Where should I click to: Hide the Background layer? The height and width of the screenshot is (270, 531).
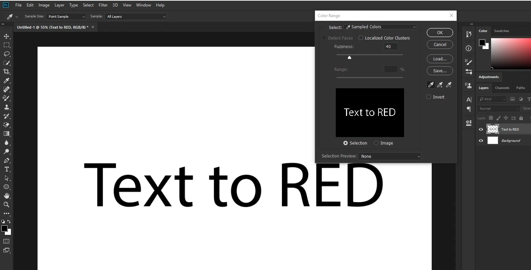tap(481, 140)
